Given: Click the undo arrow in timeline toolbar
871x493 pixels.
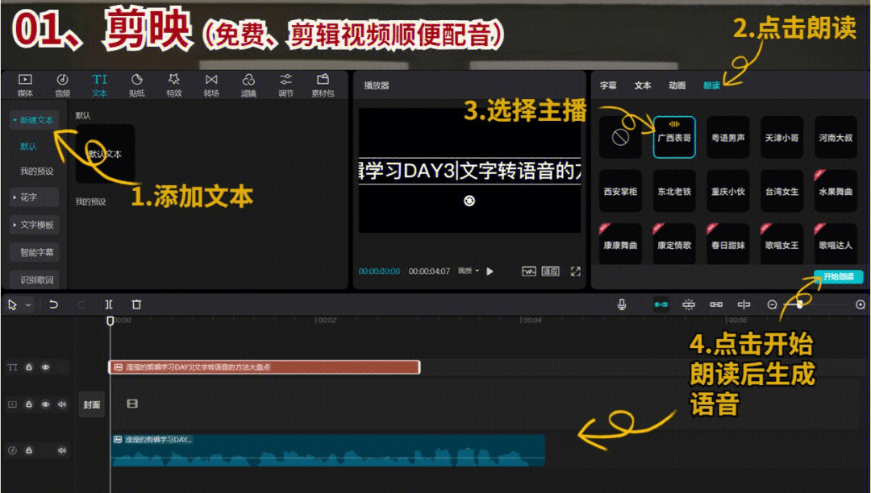Looking at the screenshot, I should [53, 304].
